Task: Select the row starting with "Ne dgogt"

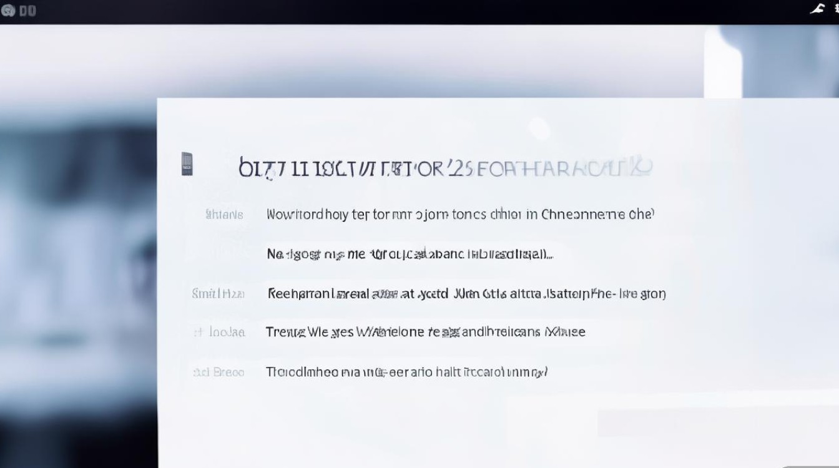Action: tap(410, 254)
